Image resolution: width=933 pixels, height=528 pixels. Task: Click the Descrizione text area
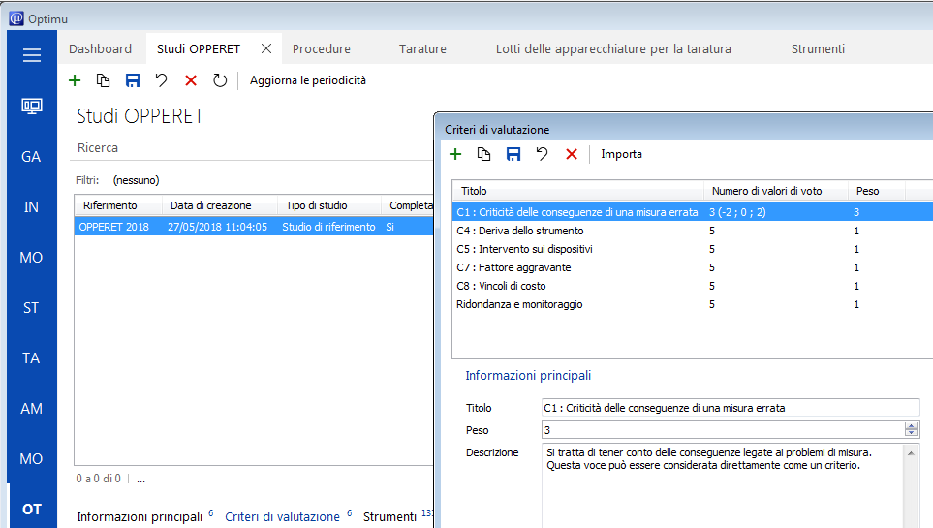pyautogui.click(x=723, y=485)
